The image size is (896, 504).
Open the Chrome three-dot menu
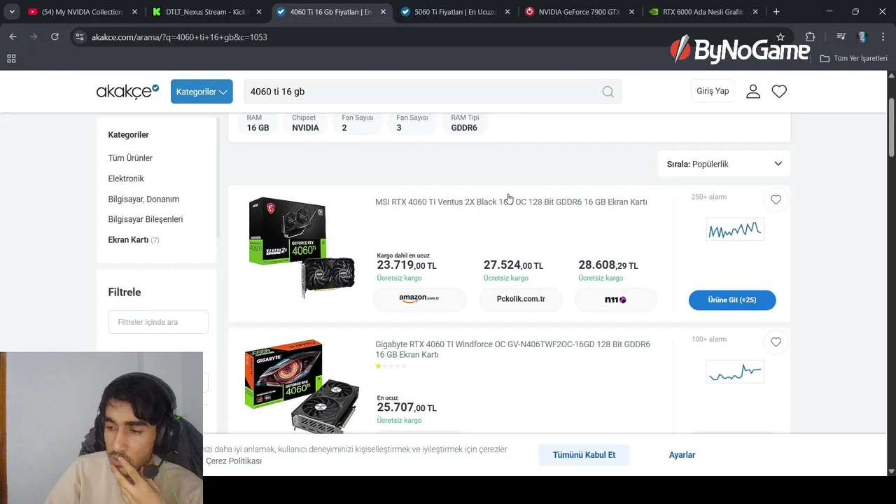point(882,37)
